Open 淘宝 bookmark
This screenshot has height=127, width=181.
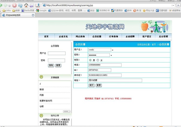point(137,11)
